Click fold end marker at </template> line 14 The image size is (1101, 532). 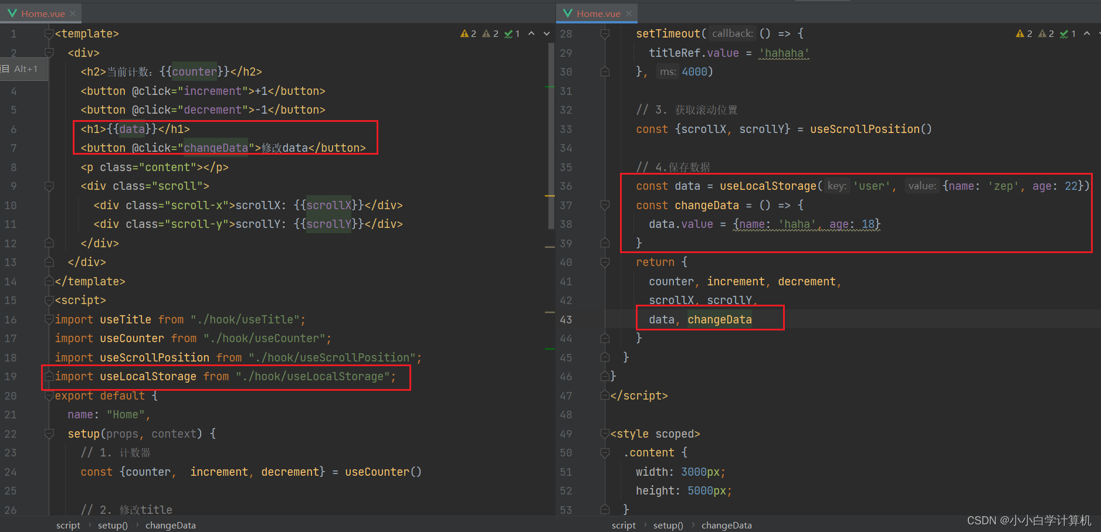(49, 281)
